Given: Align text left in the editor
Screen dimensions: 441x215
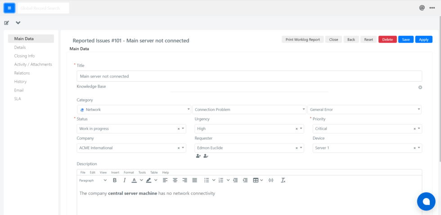Looking at the screenshot, I should pos(165,180).
